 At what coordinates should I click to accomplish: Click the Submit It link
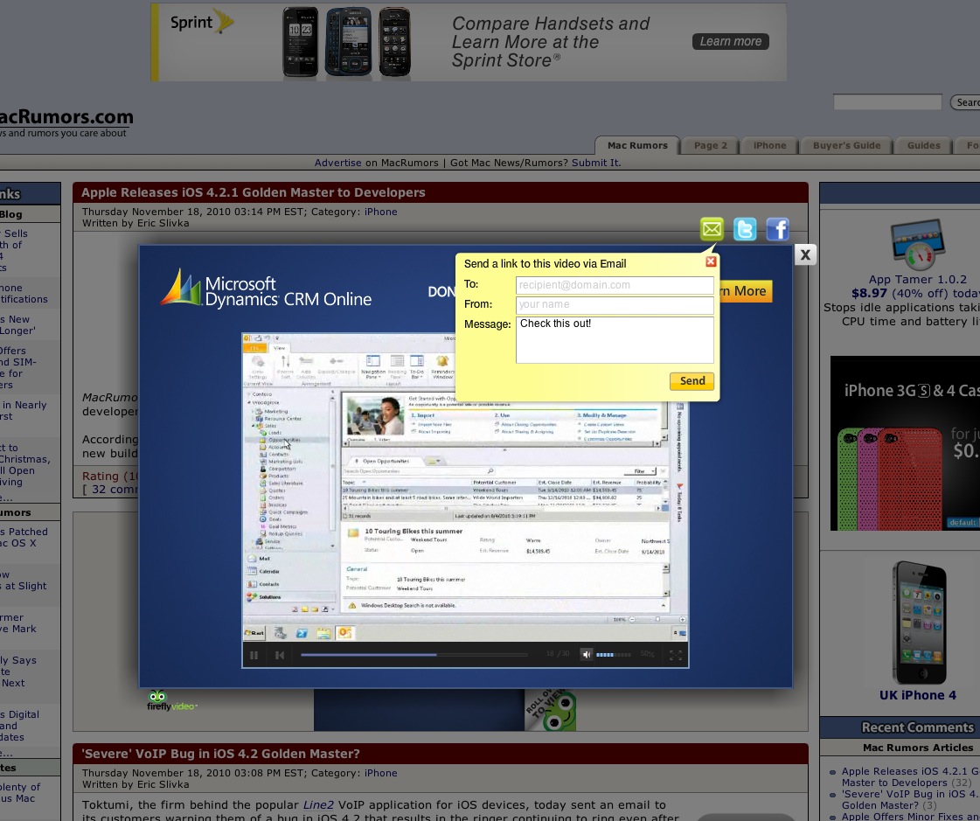(x=595, y=163)
